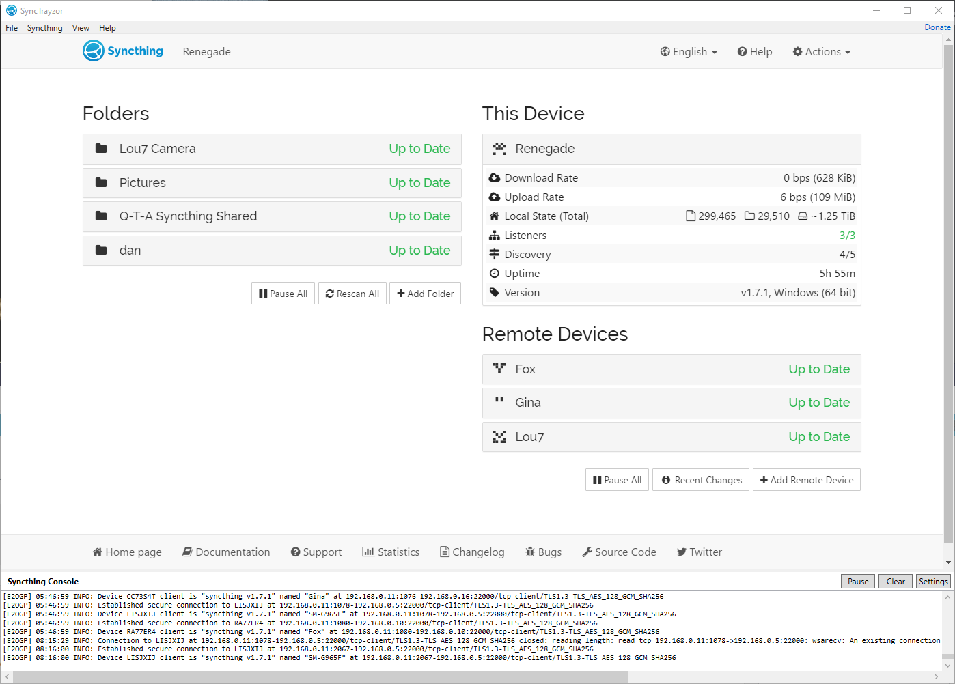The image size is (955, 684).
Task: Pause the Syncthing console output
Action: pos(857,582)
